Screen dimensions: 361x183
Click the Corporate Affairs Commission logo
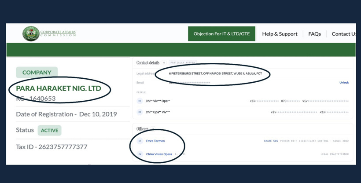coord(49,33)
